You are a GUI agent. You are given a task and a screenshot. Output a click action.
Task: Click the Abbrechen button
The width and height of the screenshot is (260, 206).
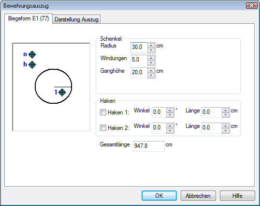pos(198,196)
